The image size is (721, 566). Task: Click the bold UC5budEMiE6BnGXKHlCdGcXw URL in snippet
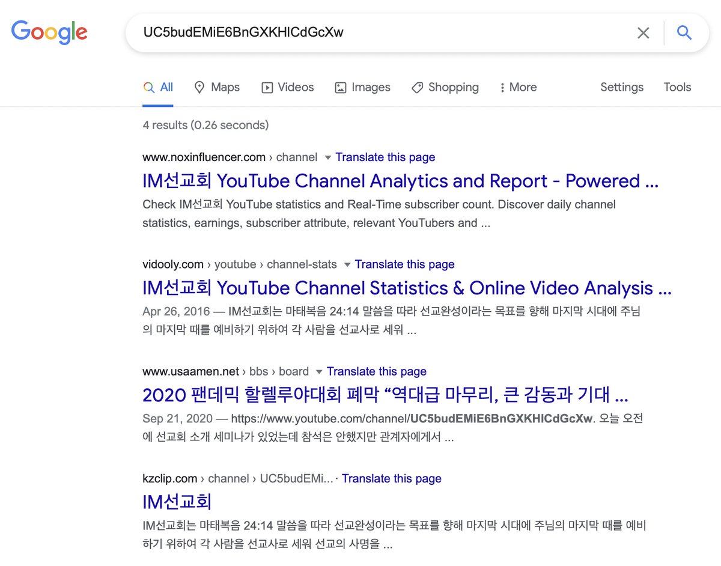click(x=502, y=418)
